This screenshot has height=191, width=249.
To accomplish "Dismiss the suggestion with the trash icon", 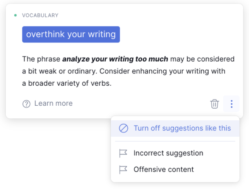I will [214, 104].
